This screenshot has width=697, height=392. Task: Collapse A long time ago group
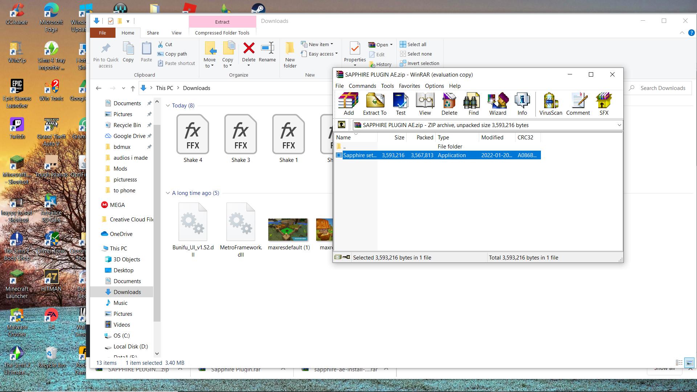(168, 193)
